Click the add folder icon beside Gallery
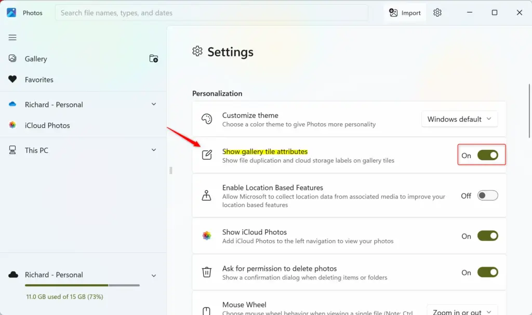 154,58
